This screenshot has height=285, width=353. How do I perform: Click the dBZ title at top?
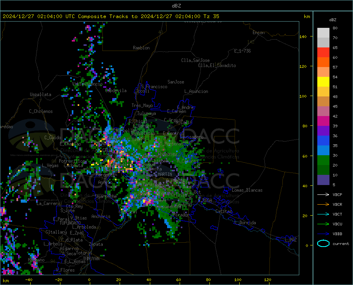pyautogui.click(x=176, y=6)
